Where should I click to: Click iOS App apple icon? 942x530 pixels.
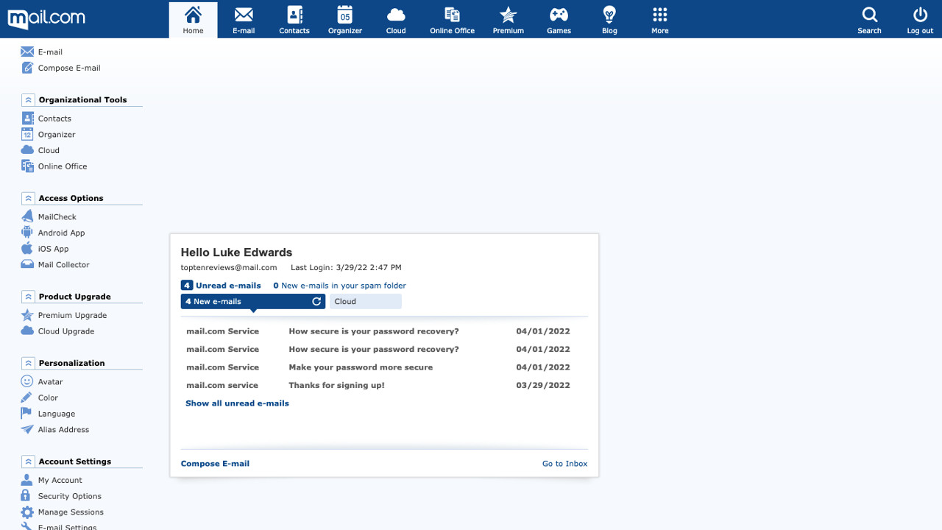[x=27, y=249]
